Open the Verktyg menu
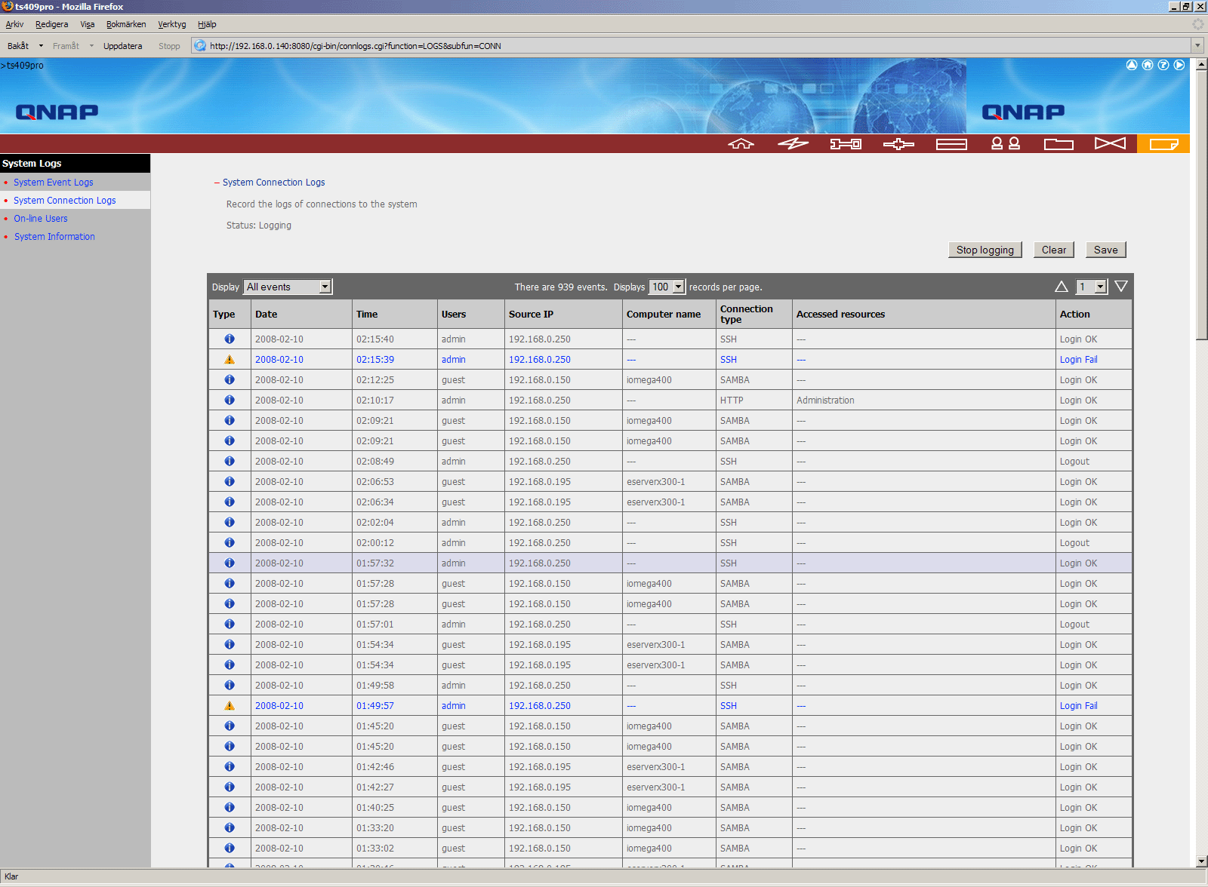 [171, 24]
